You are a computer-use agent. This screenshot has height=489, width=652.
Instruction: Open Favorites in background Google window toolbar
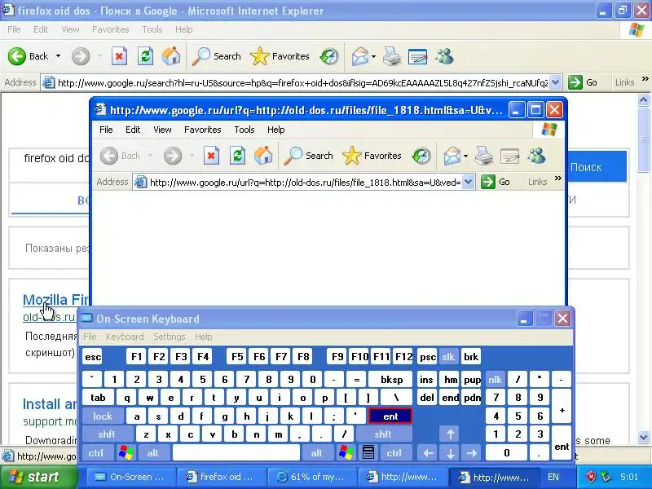point(280,56)
